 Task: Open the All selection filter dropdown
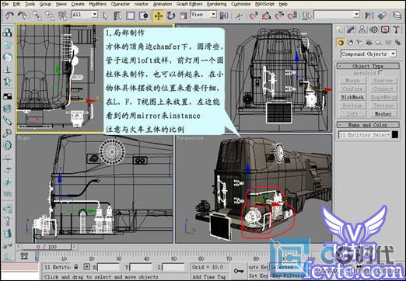[85, 15]
